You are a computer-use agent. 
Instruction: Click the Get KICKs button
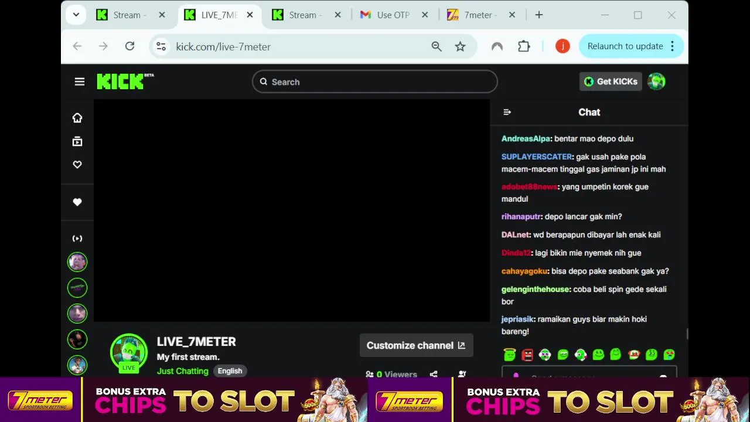coord(611,81)
